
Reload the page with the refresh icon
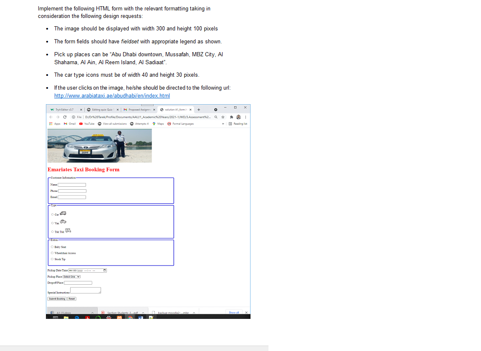(x=65, y=117)
